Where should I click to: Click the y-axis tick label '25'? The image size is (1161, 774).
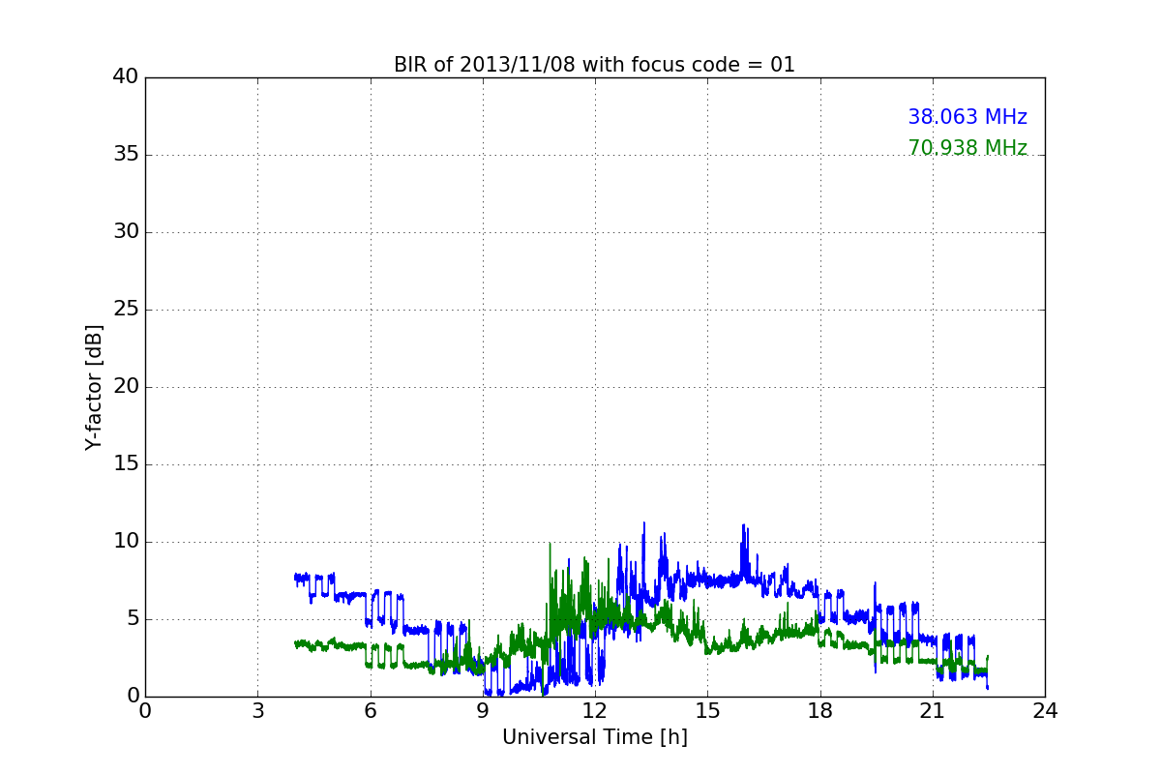(126, 310)
